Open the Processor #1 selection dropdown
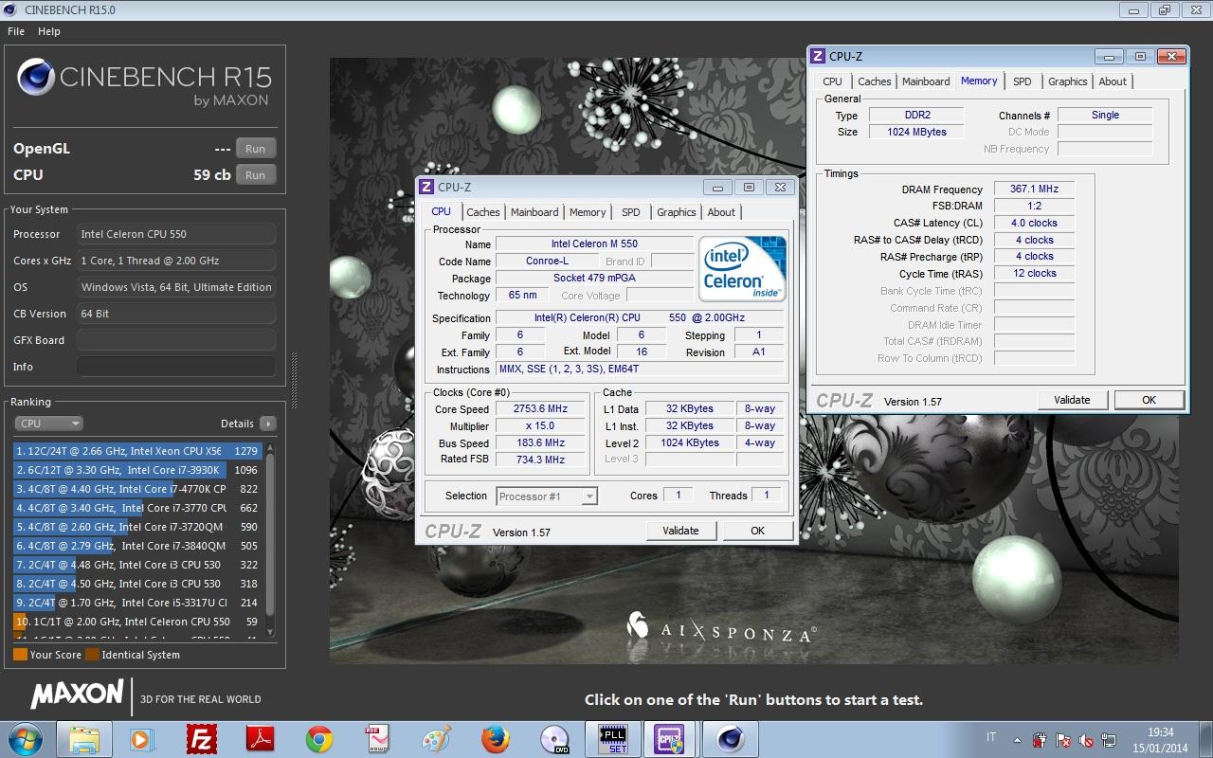This screenshot has height=758, width=1213. point(547,496)
